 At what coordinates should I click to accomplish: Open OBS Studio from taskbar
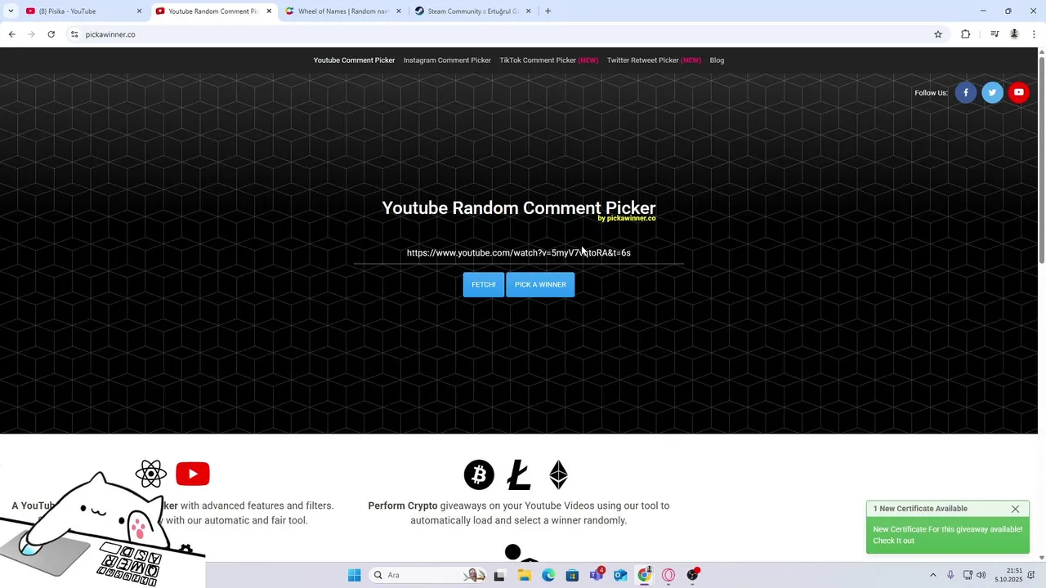coord(693,575)
